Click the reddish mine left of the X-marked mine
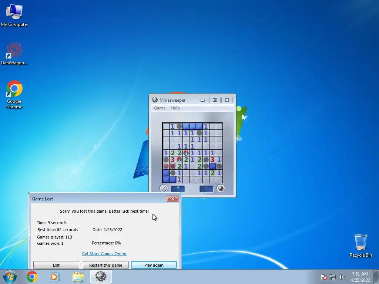Viewport: 379px width, 284px height. point(166,166)
